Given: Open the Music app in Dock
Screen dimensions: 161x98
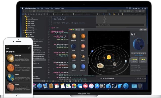Looking at the screenshot, I should [x=91, y=86].
